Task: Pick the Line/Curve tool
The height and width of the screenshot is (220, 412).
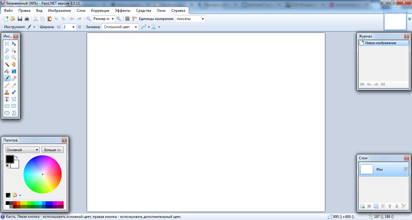Action: point(14,99)
